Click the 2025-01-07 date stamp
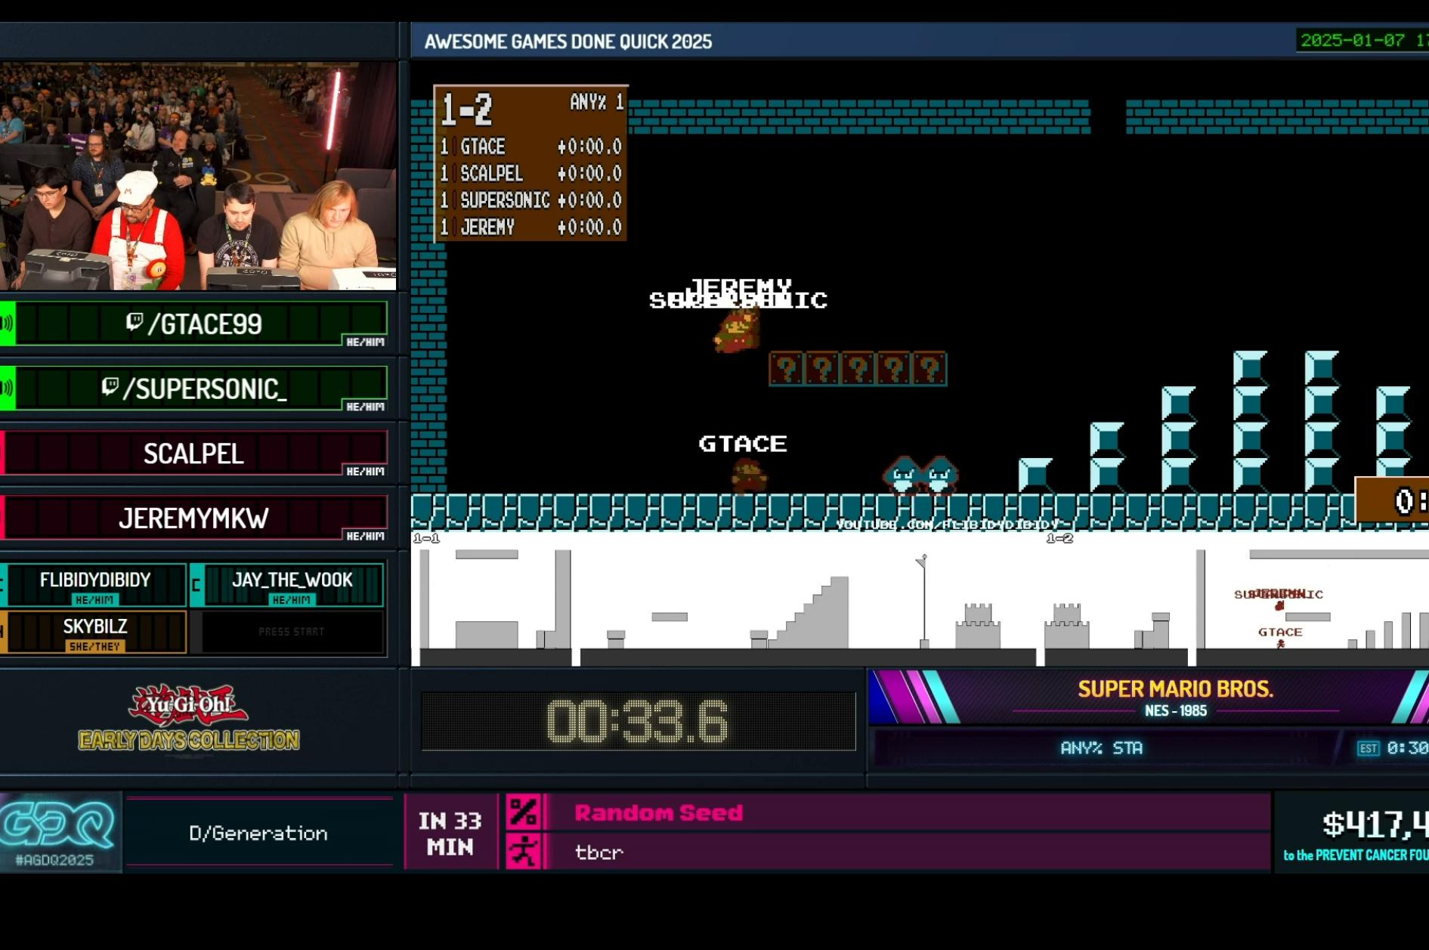This screenshot has width=1429, height=950. 1353,40
